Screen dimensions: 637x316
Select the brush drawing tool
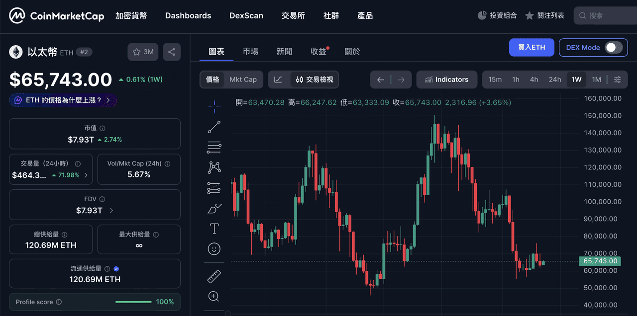click(x=214, y=208)
